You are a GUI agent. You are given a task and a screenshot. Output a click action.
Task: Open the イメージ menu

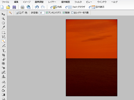[27, 2]
